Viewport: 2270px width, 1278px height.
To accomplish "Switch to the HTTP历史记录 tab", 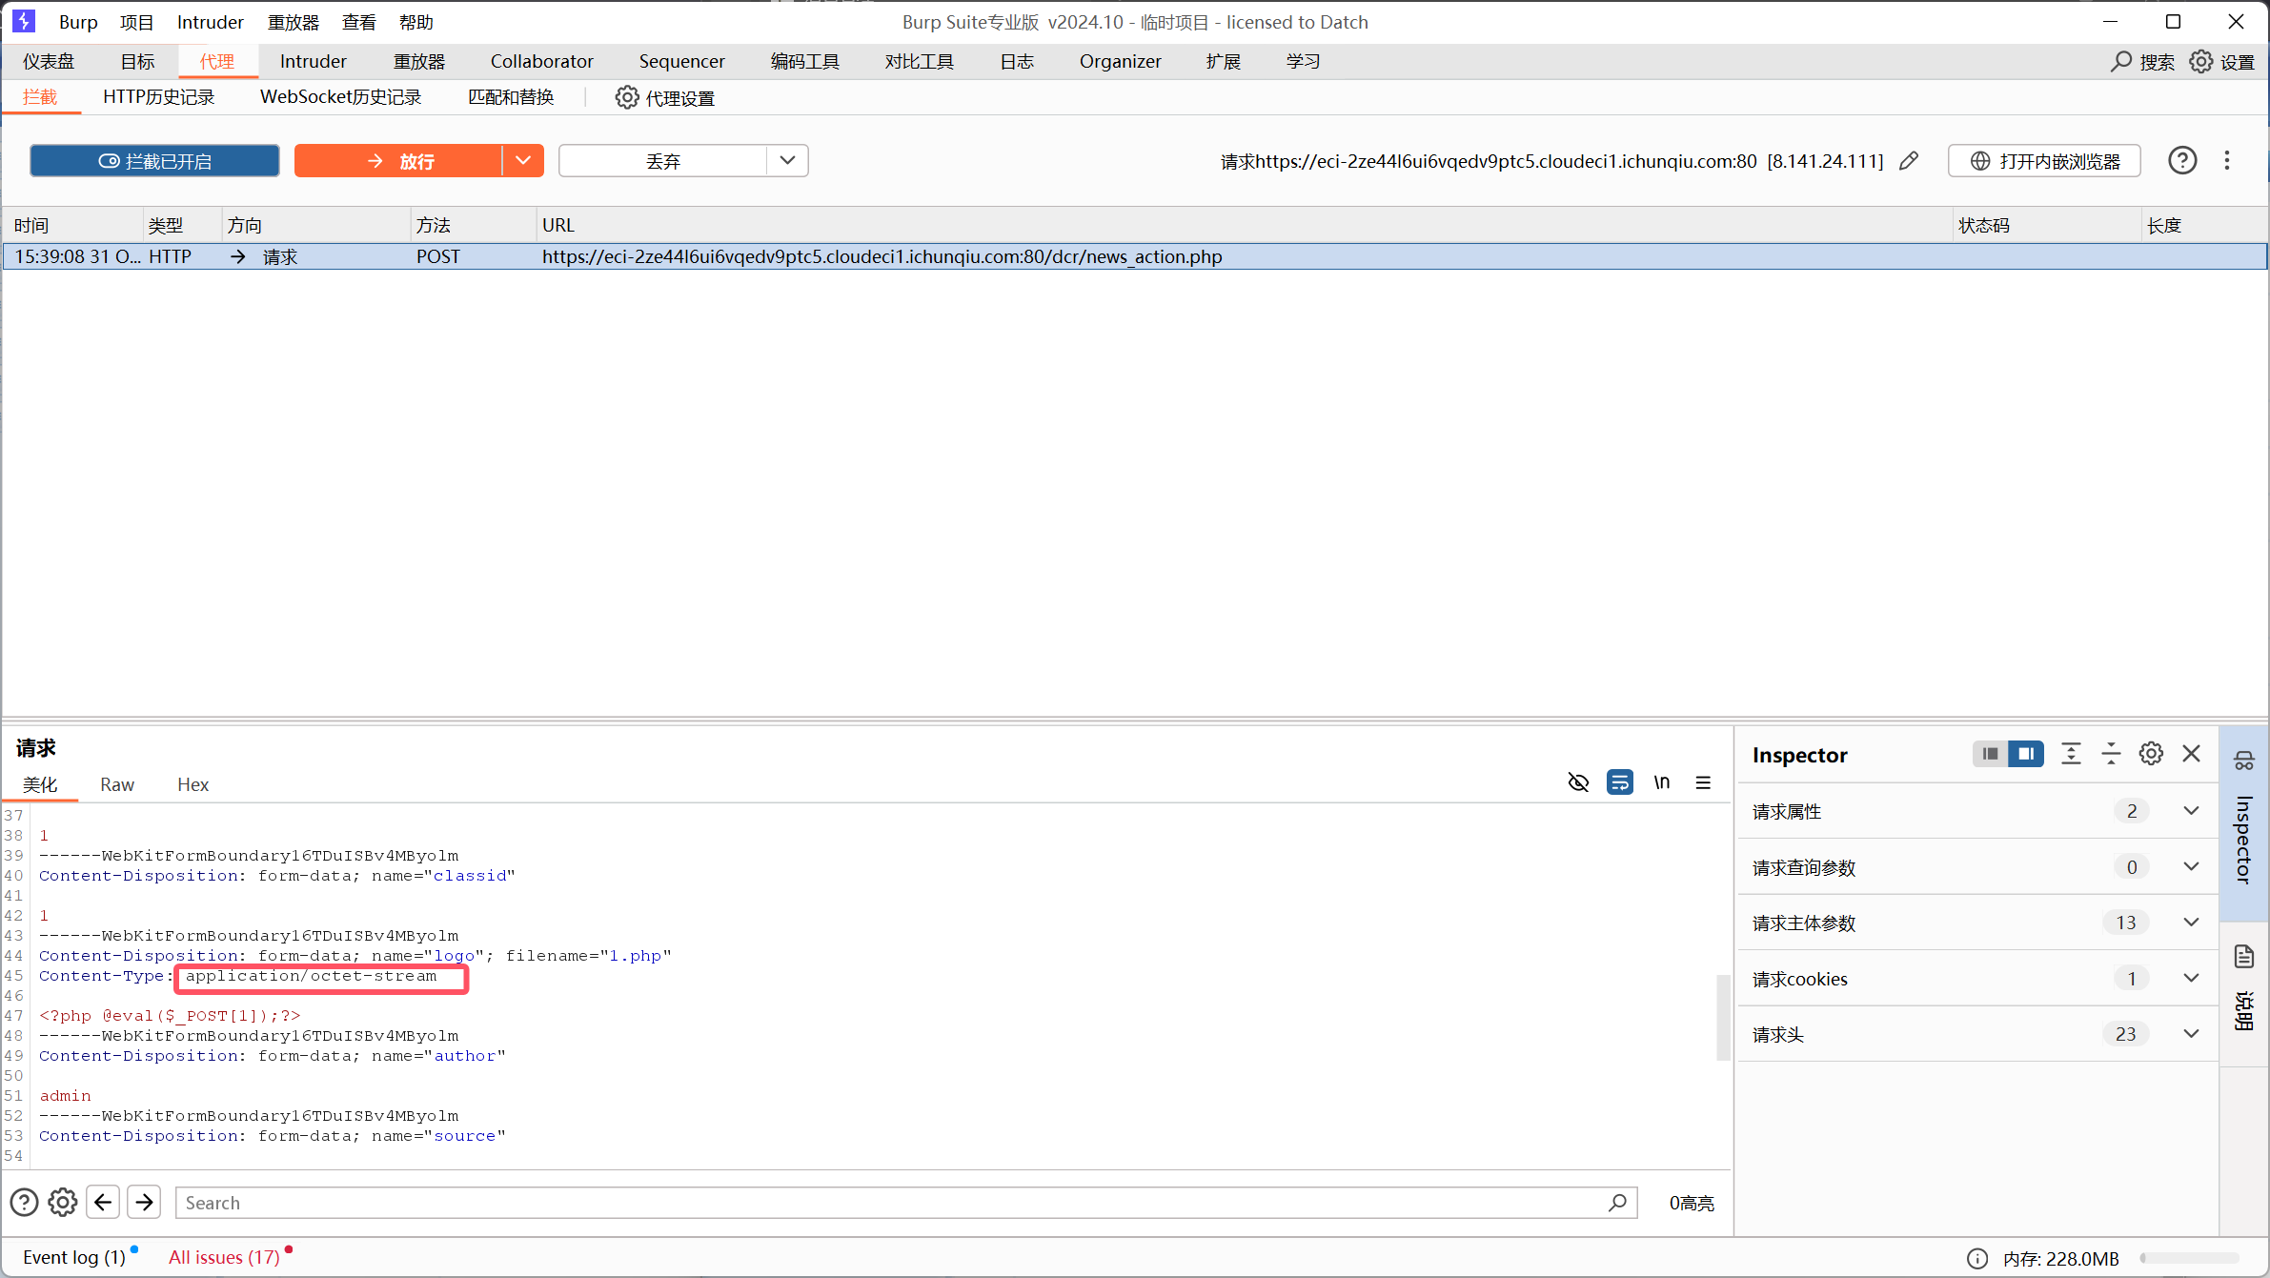I will point(159,96).
